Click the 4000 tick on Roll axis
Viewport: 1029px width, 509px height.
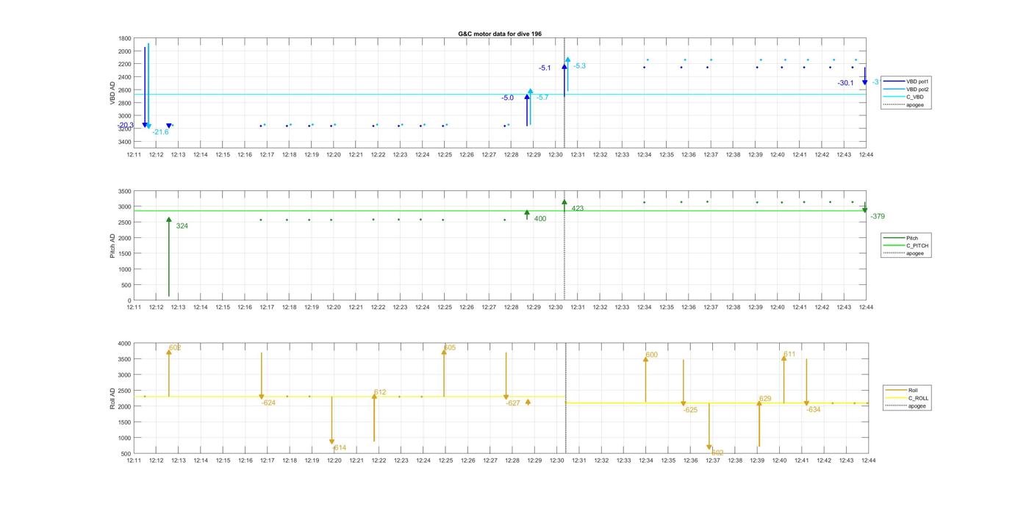click(125, 344)
